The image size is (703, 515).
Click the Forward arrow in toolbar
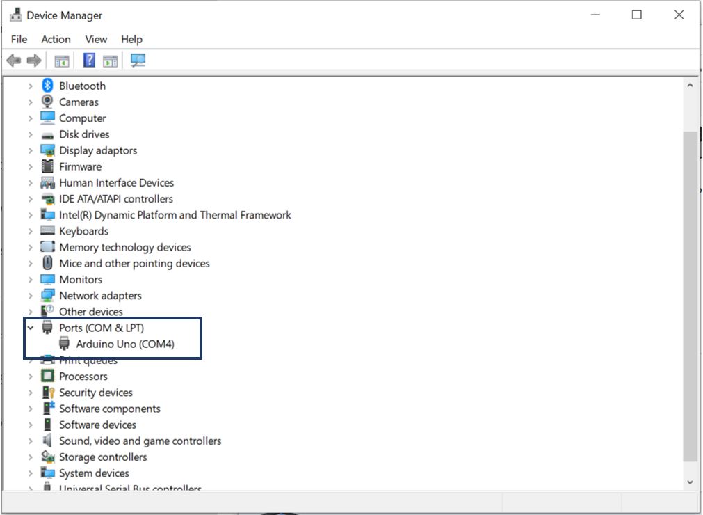point(33,61)
